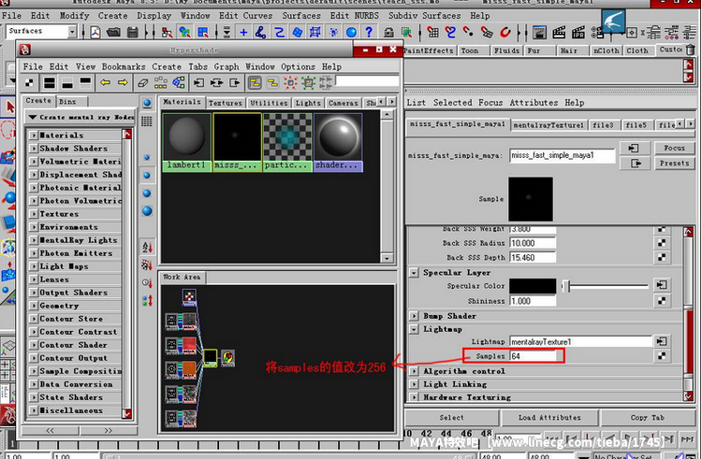Screen dimensions: 702x459
Task: Click the Focus button
Action: (674, 148)
